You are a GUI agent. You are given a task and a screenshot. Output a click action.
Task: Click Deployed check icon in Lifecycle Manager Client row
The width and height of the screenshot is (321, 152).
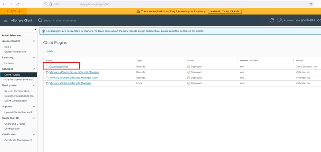click(189, 78)
